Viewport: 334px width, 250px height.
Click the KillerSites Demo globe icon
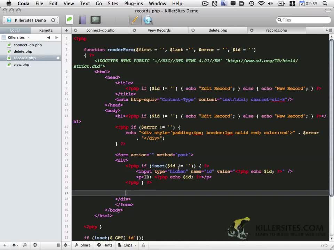tap(9, 20)
